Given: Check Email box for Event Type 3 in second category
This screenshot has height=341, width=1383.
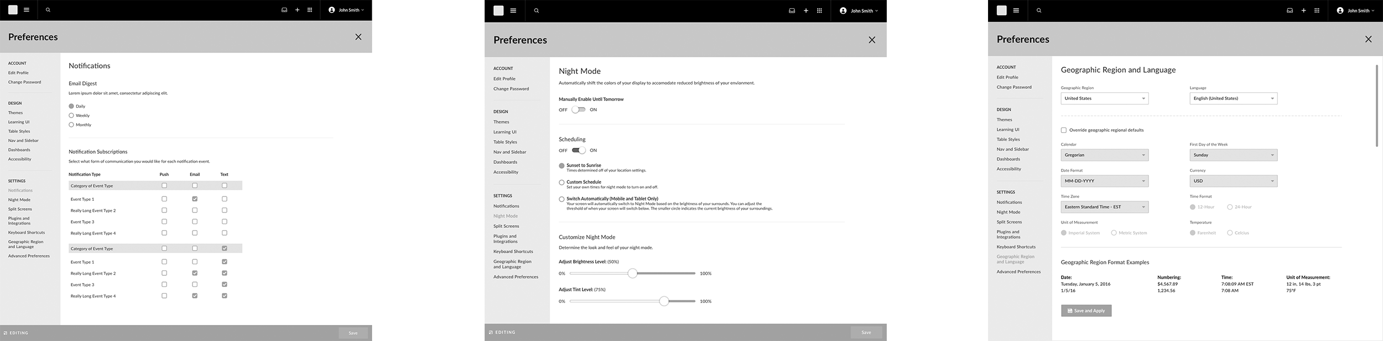Looking at the screenshot, I should tap(195, 285).
